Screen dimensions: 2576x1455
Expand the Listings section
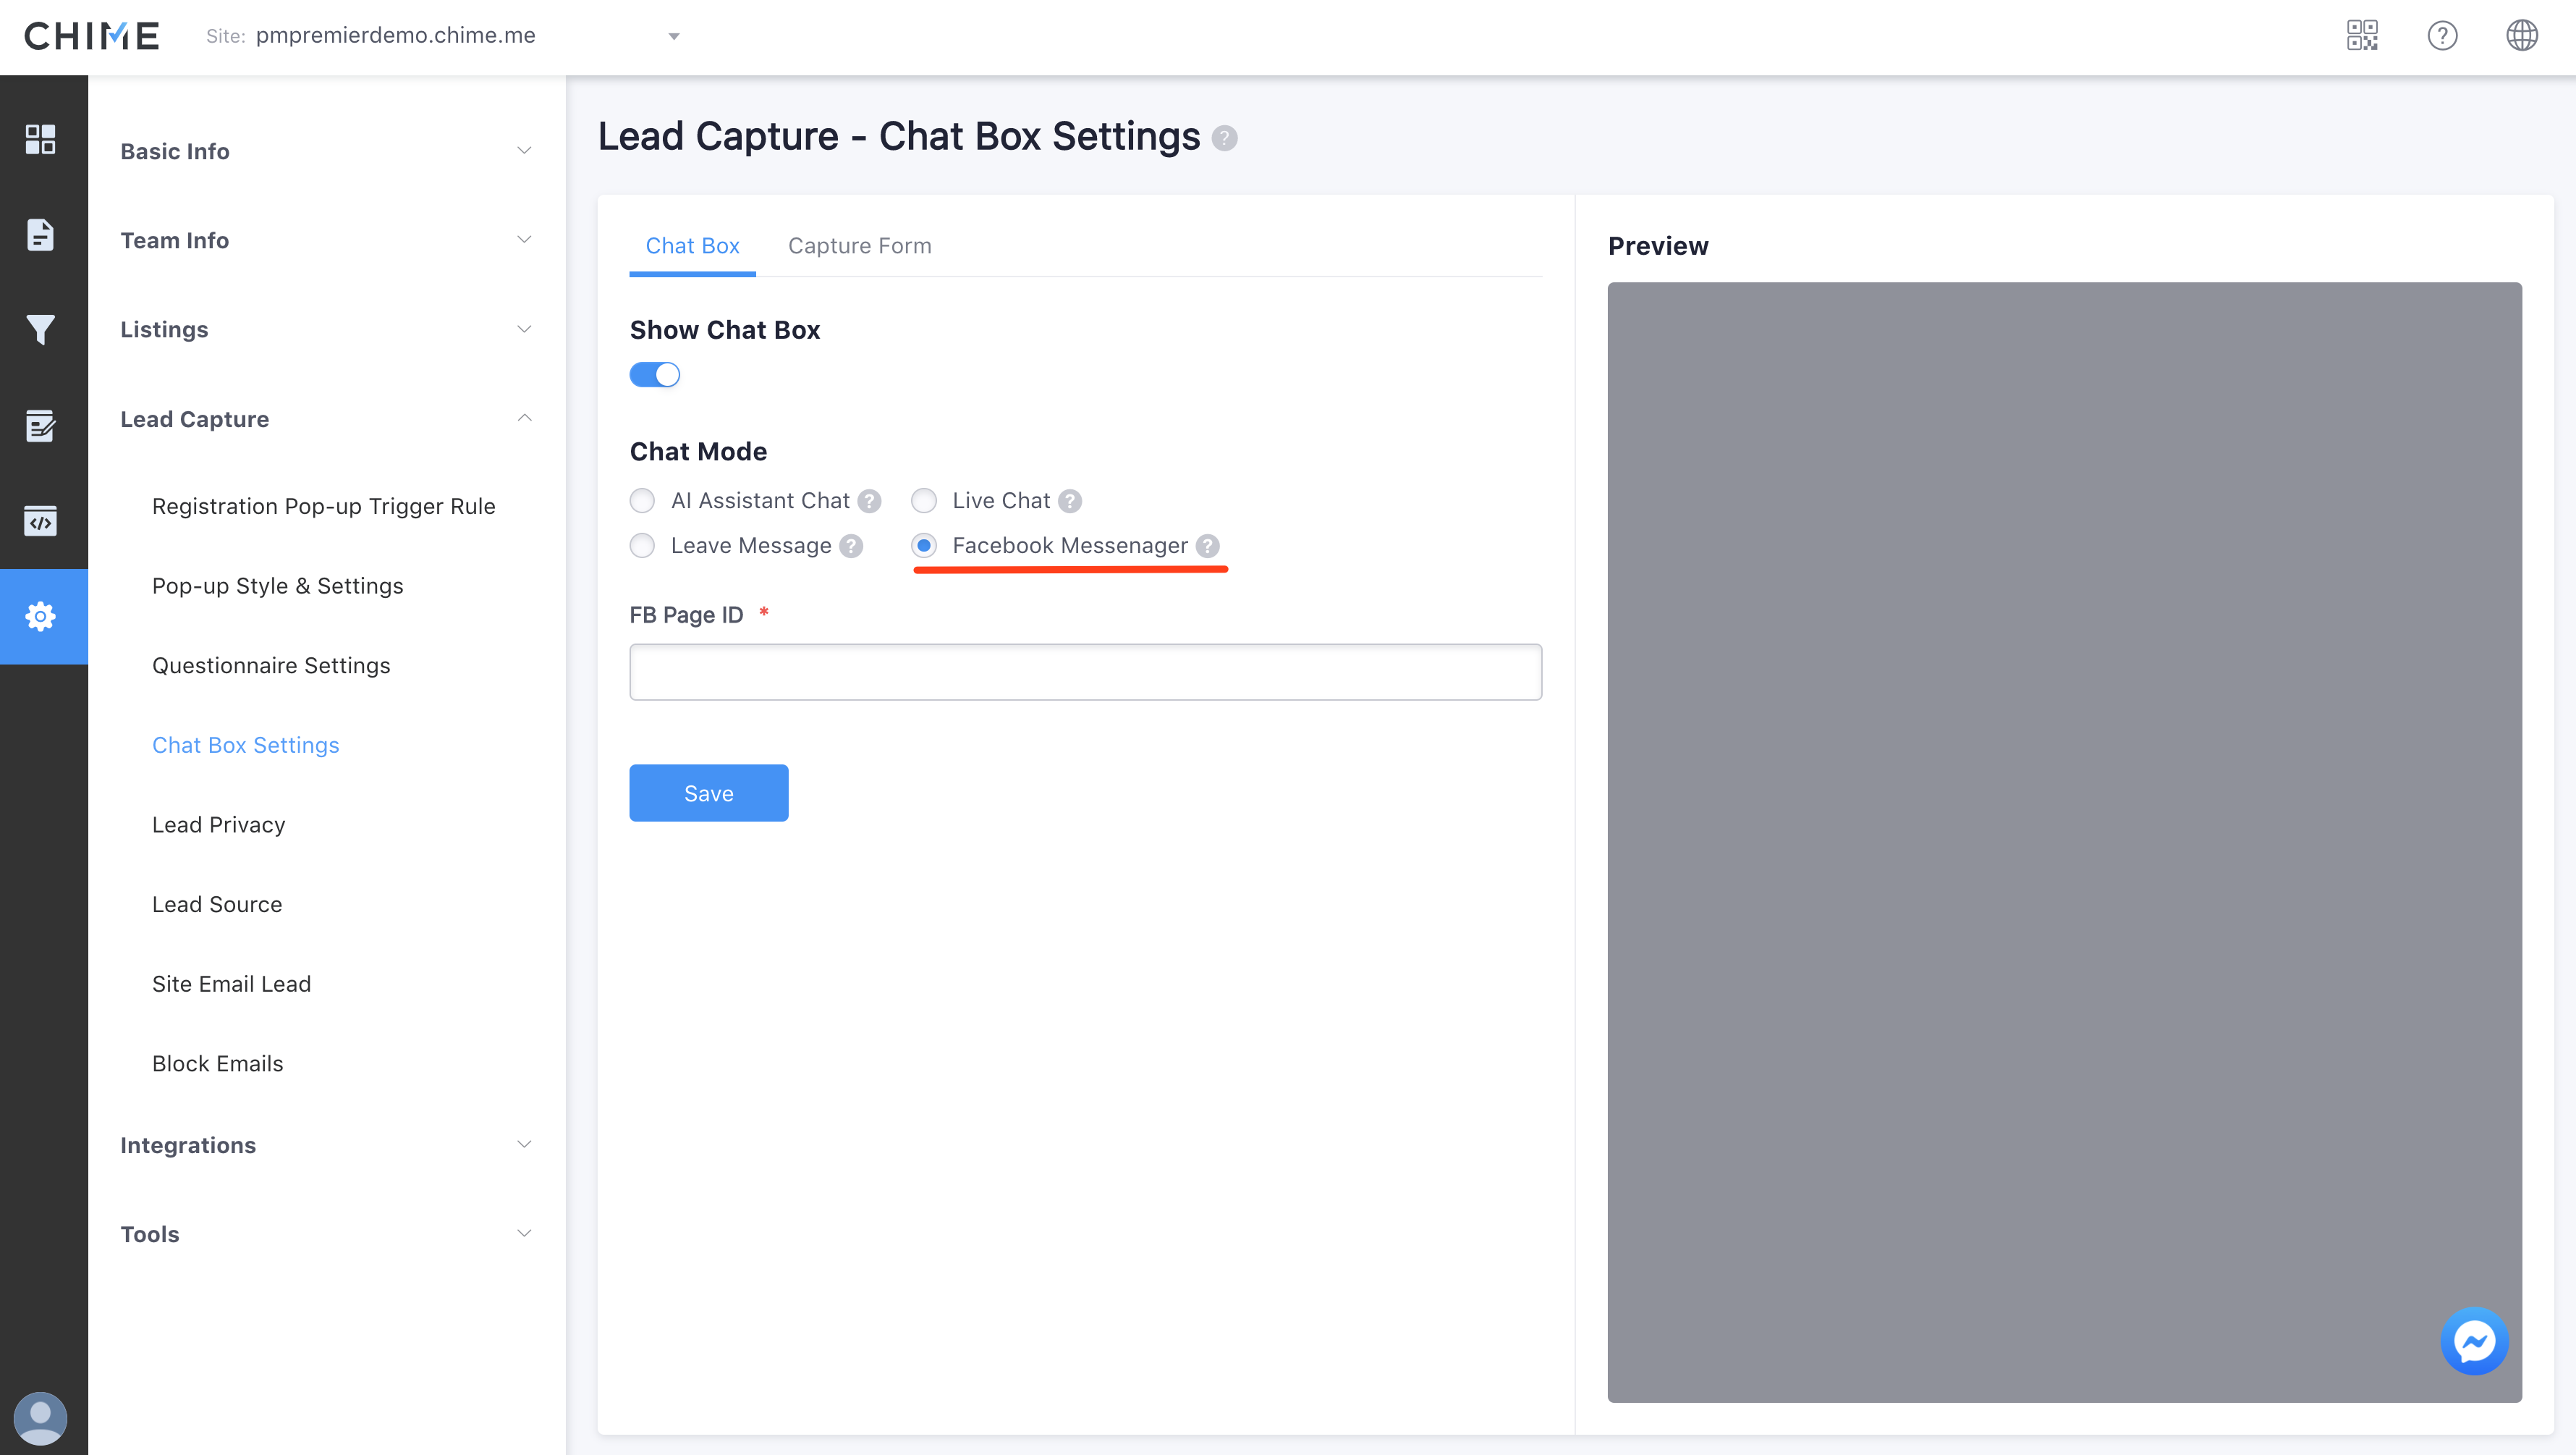pyautogui.click(x=326, y=329)
